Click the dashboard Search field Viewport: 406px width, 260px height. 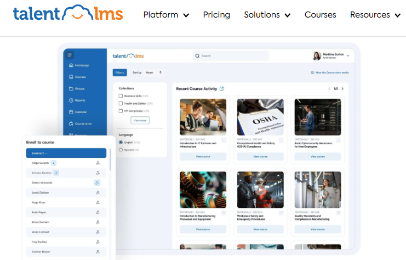coord(231,56)
